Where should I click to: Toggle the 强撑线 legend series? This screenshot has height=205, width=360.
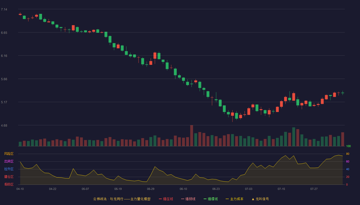point(211,199)
